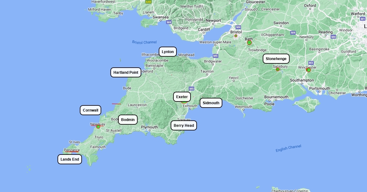Click the Southampton city name
This screenshot has width=367, height=192.
(x=302, y=80)
